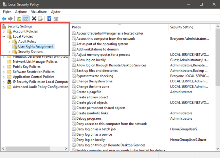Select User Rights Assignment in the tree
This screenshot has height=158, width=220.
(x=36, y=46)
